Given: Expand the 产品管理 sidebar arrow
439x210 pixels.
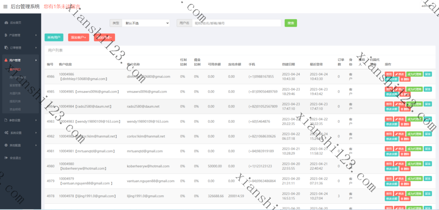Looking at the screenshot, I should [x=36, y=35].
